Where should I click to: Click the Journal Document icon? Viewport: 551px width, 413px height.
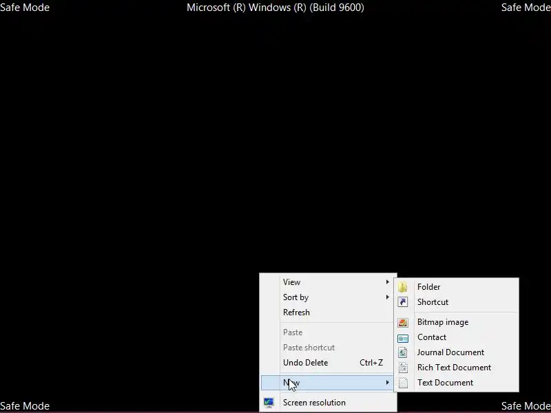click(403, 352)
